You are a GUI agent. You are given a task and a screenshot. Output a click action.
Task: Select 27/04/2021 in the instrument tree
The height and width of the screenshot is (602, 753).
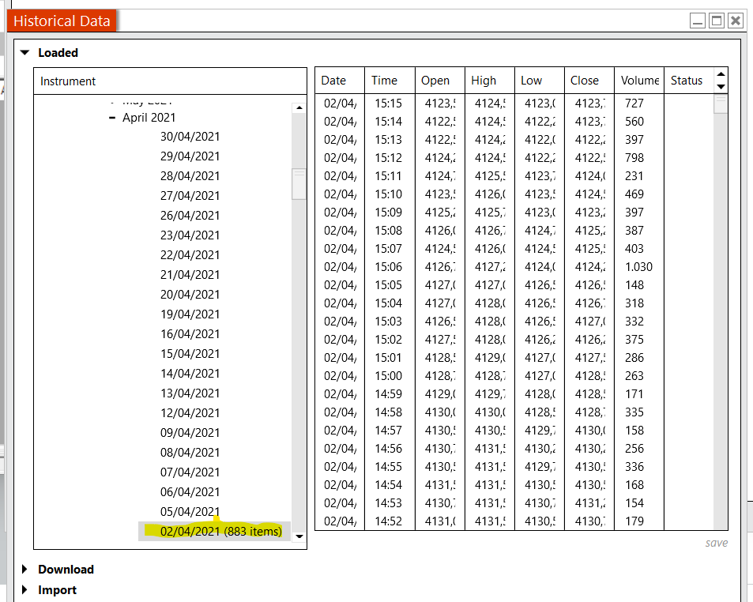(190, 196)
